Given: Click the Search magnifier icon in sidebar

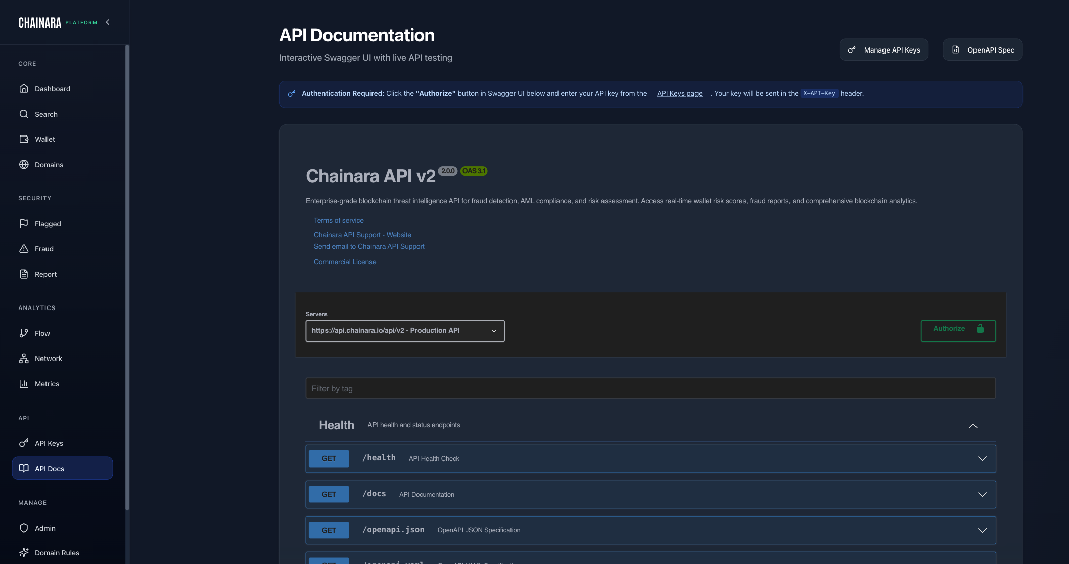Looking at the screenshot, I should click(x=24, y=114).
